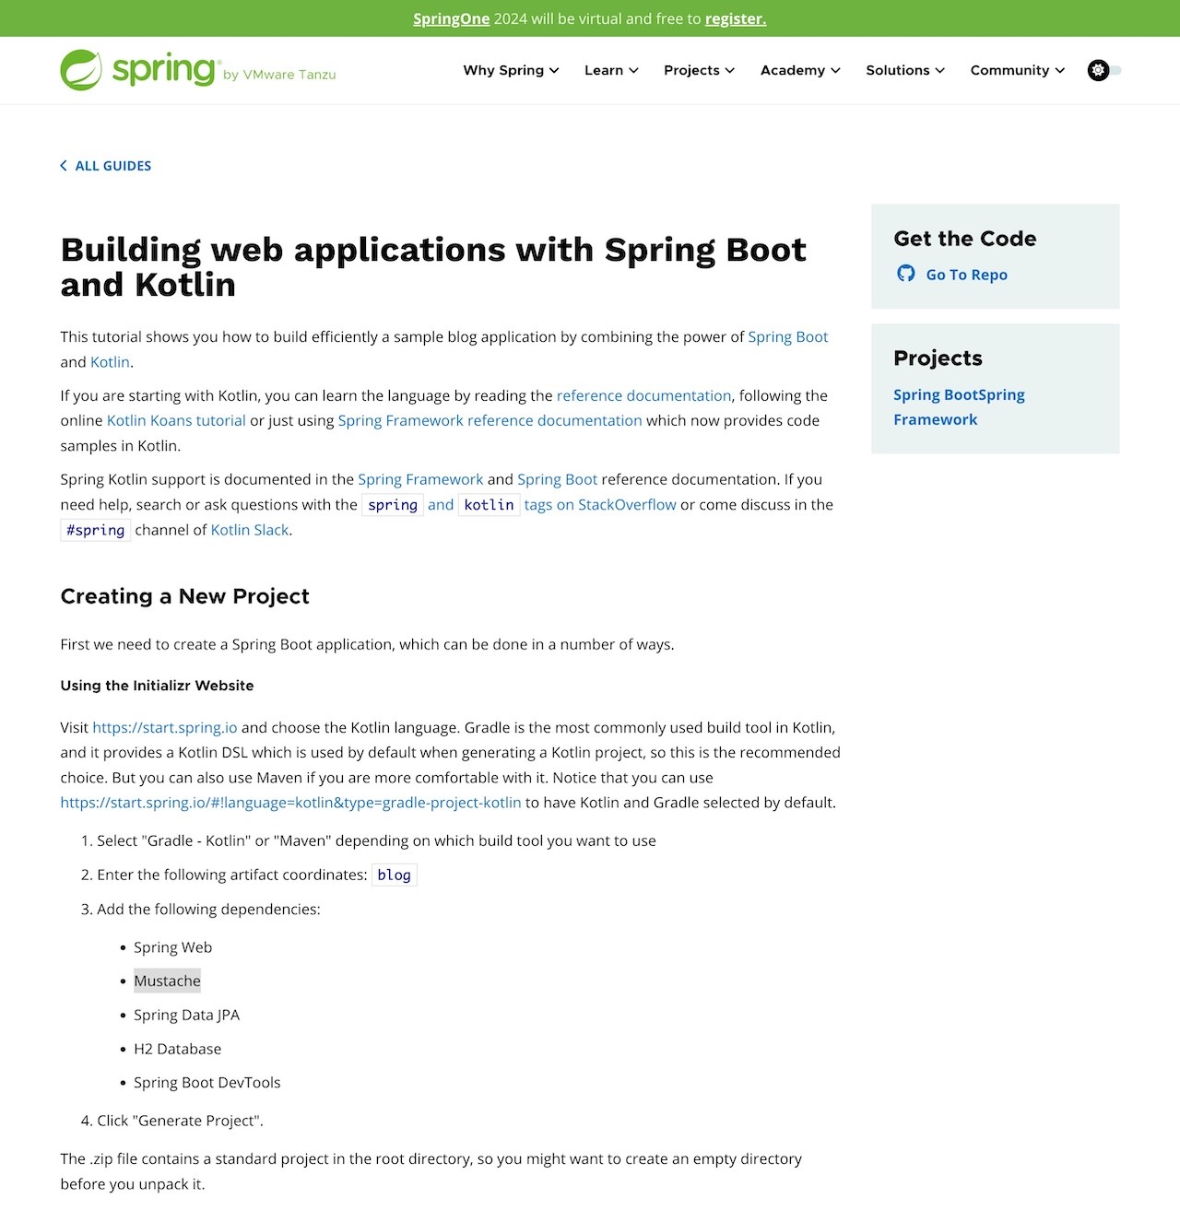Viewport: 1180px width, 1210px height.
Task: Open the Kotlin link in first paragraph
Action: click(110, 362)
